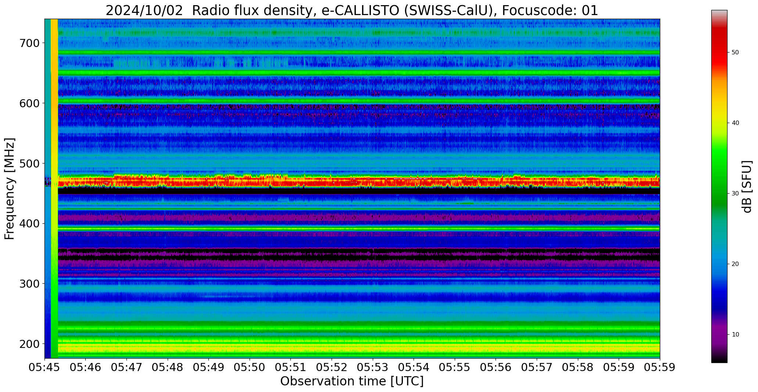Click the 05:56 time tick label
Viewport: 758px width, 392px height.
(x=496, y=367)
